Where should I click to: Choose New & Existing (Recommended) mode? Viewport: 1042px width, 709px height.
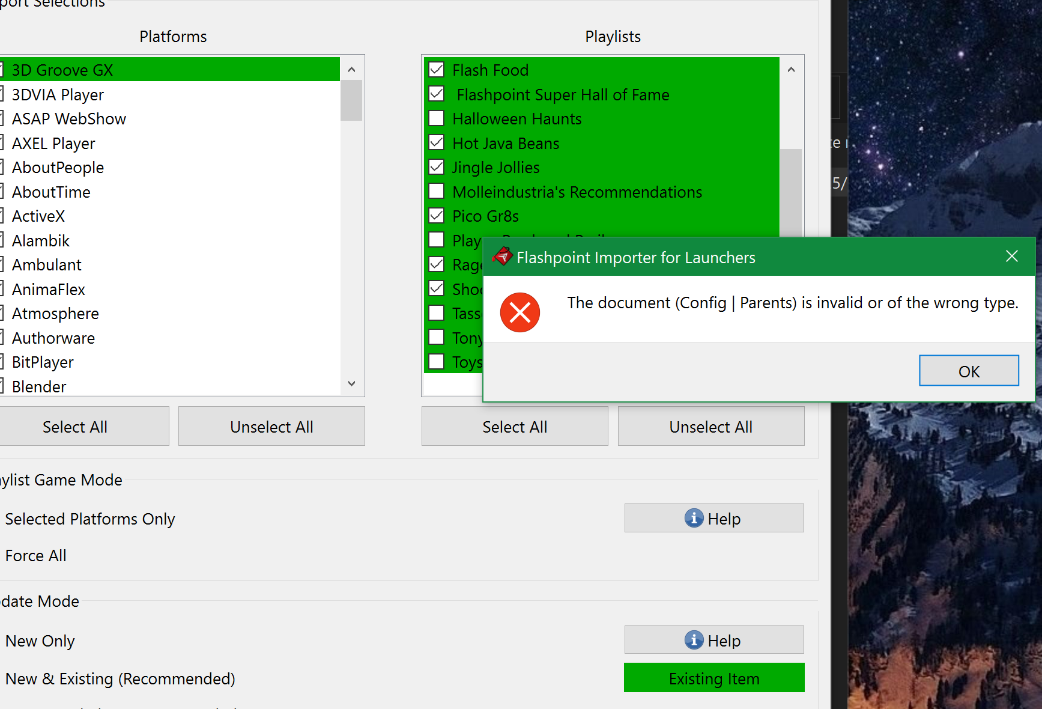coord(119,678)
